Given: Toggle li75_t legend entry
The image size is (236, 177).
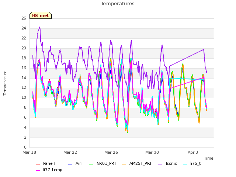Looking at the screenshot, I should point(192,164).
